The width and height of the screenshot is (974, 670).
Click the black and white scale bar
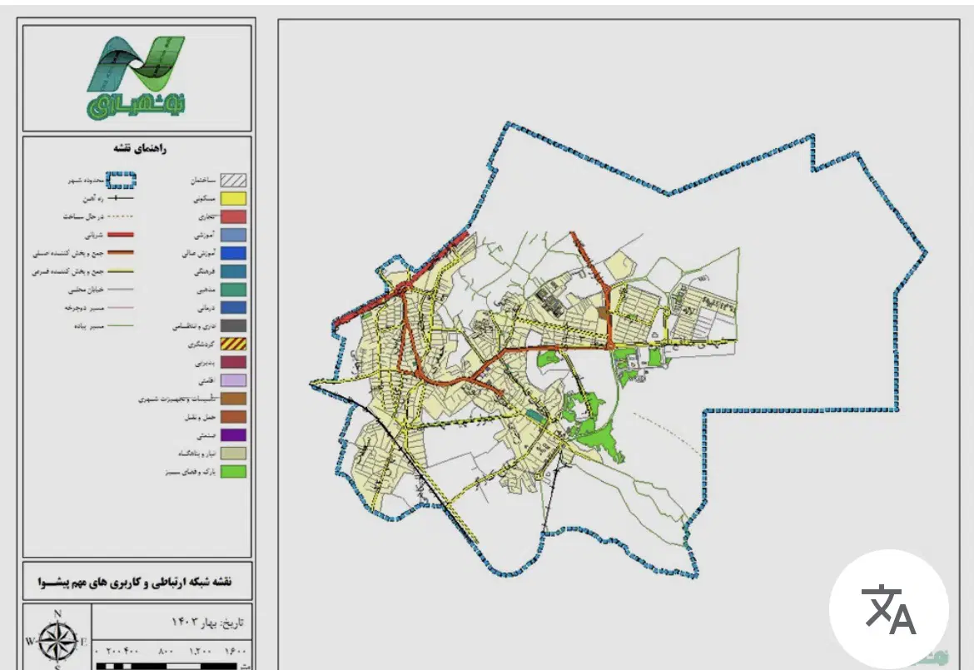coord(166,667)
